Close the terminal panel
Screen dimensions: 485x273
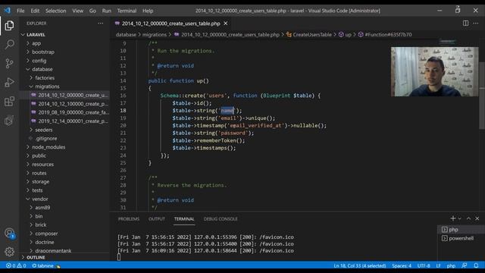tap(477, 219)
